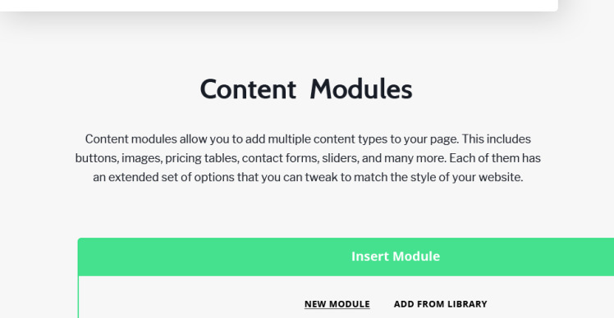
Task: Click the word "Content" in the heading
Action: click(x=248, y=89)
